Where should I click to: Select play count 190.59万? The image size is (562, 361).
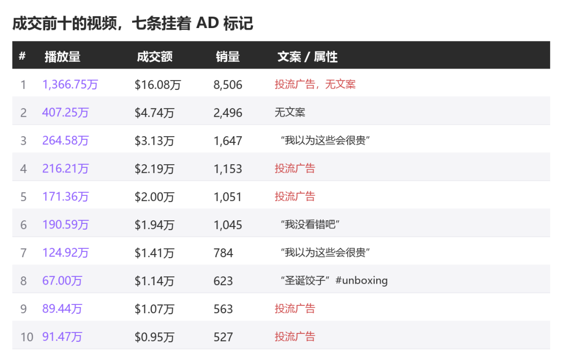point(65,225)
